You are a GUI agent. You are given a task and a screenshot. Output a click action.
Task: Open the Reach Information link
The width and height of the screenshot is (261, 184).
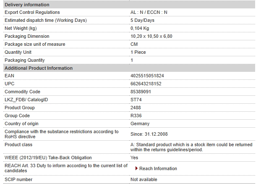pyautogui.click(x=158, y=169)
